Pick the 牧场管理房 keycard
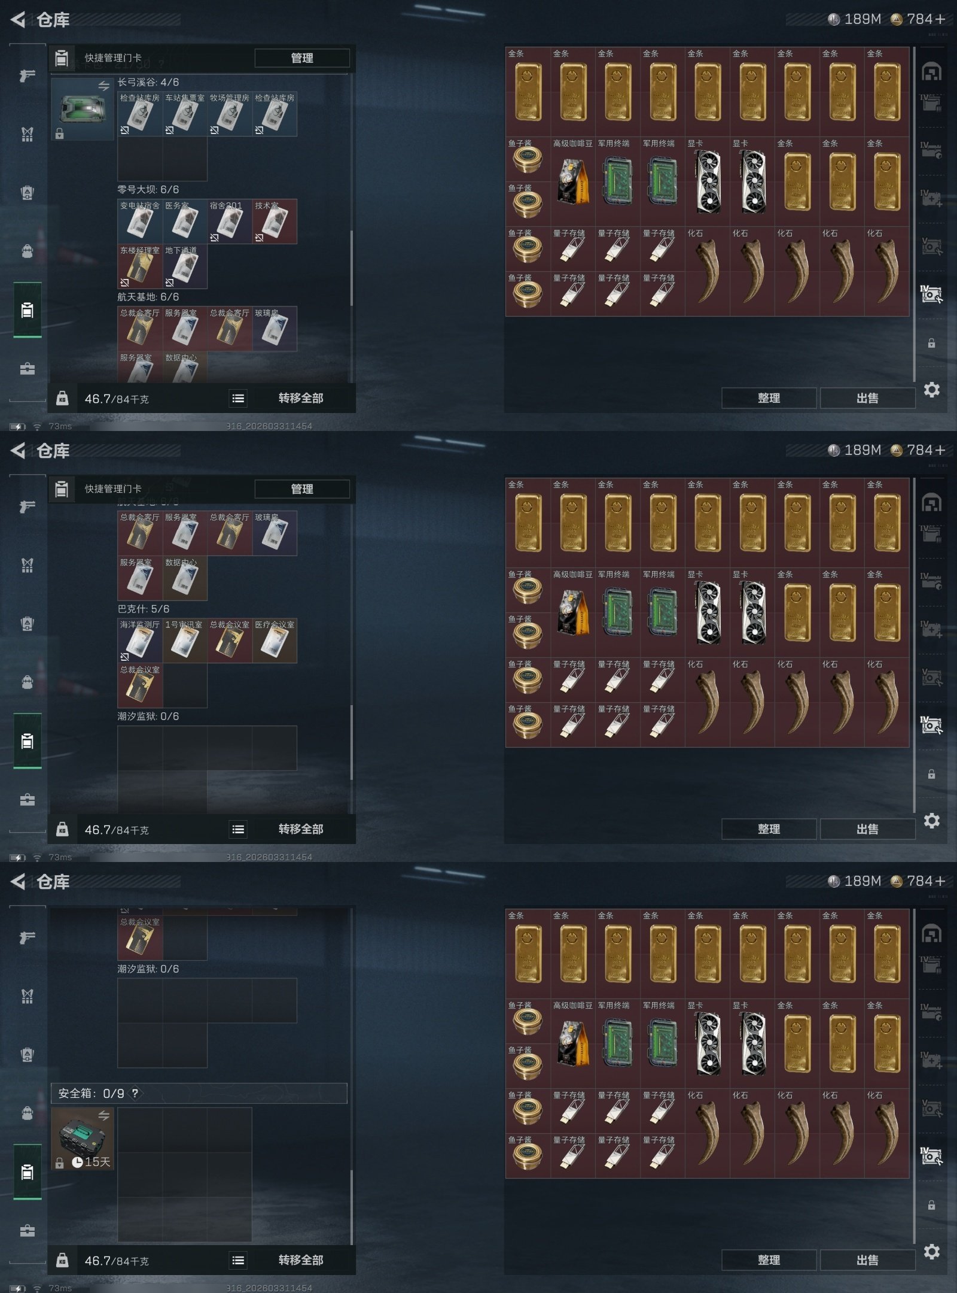The width and height of the screenshot is (957, 1293). [230, 114]
